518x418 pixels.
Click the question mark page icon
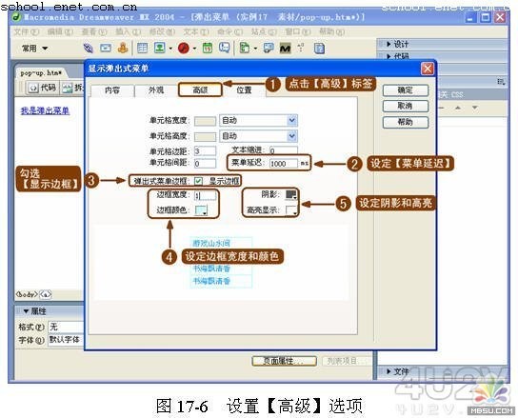(x=319, y=49)
